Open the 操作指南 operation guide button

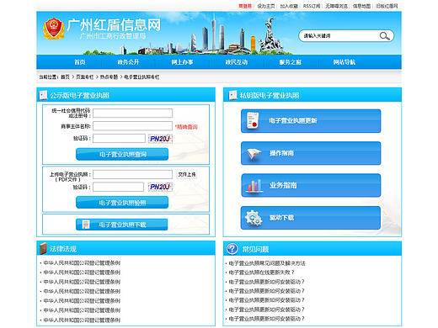click(x=311, y=153)
